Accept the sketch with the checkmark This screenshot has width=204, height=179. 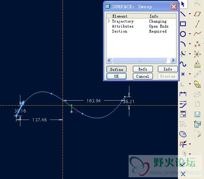coord(183,164)
